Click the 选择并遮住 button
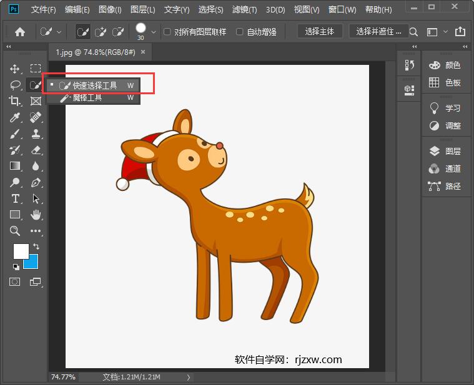 click(x=379, y=31)
